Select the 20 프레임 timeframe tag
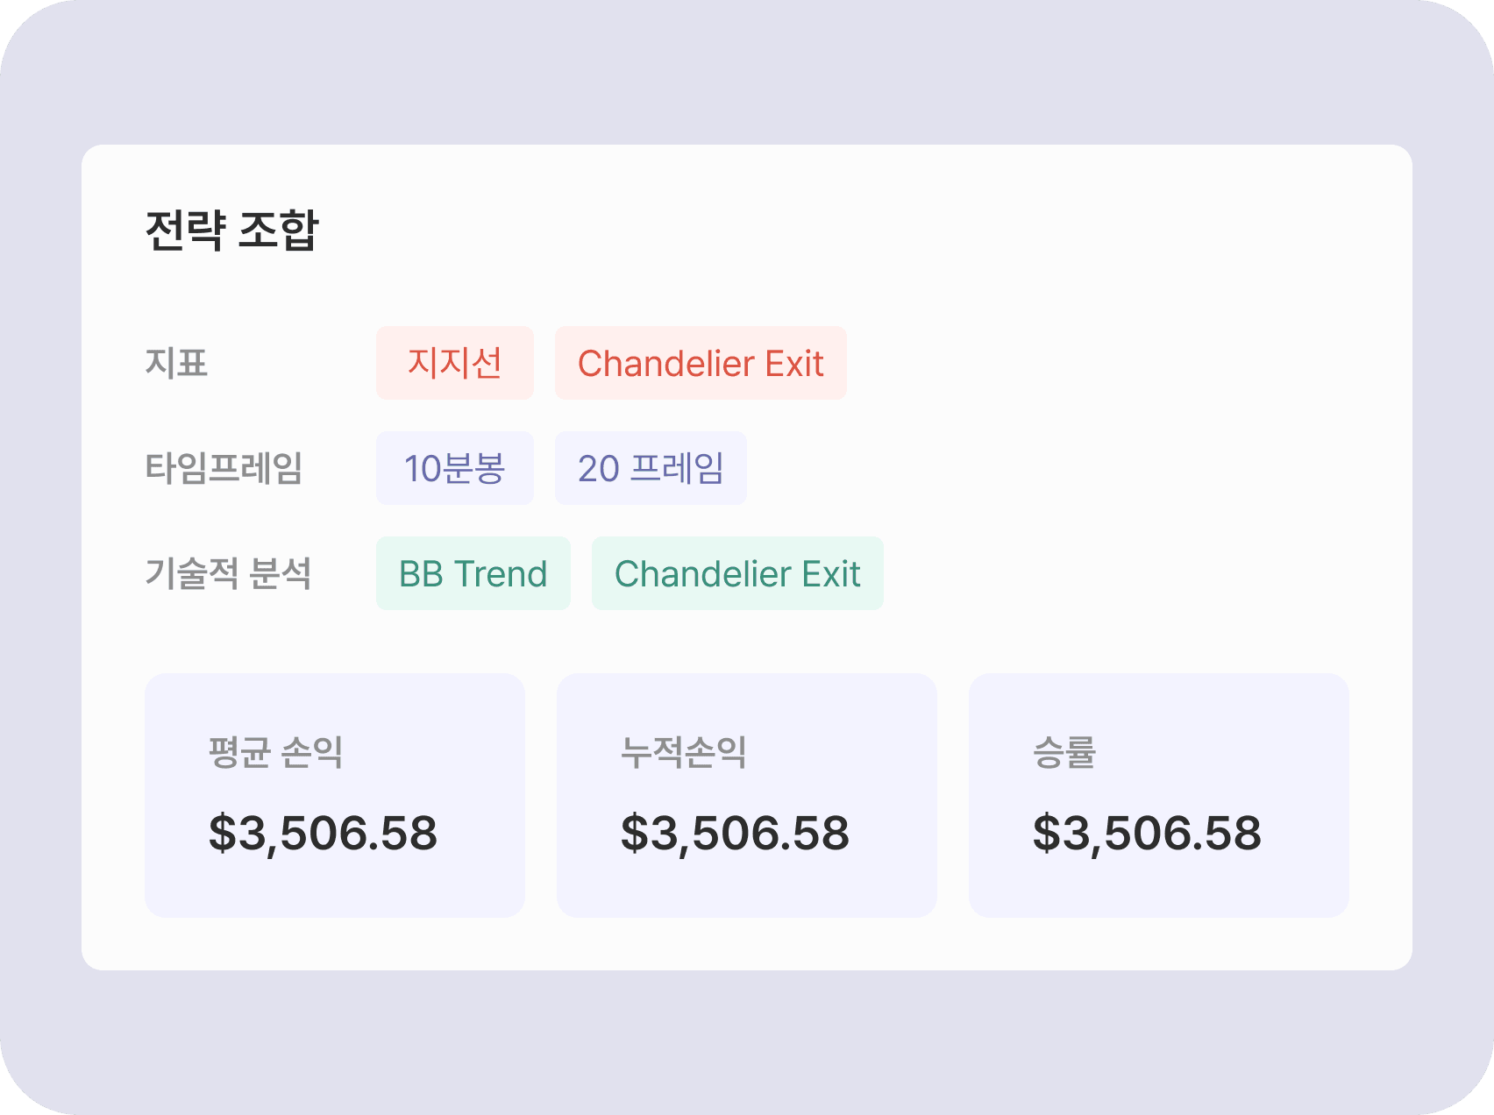Screen dimensions: 1494x1115 (x=651, y=468)
